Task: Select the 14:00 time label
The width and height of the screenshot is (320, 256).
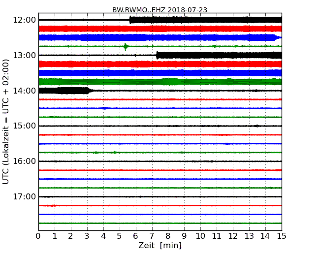Action: (x=25, y=91)
